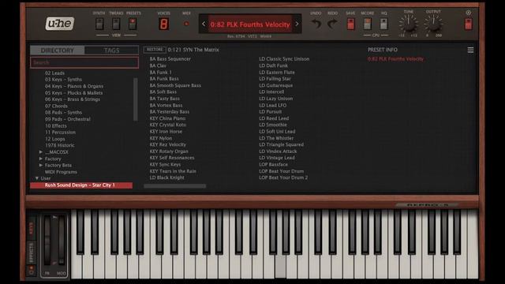Viewport: 505px width, 284px height.
Task: Click the preset search field
Action: [84, 62]
